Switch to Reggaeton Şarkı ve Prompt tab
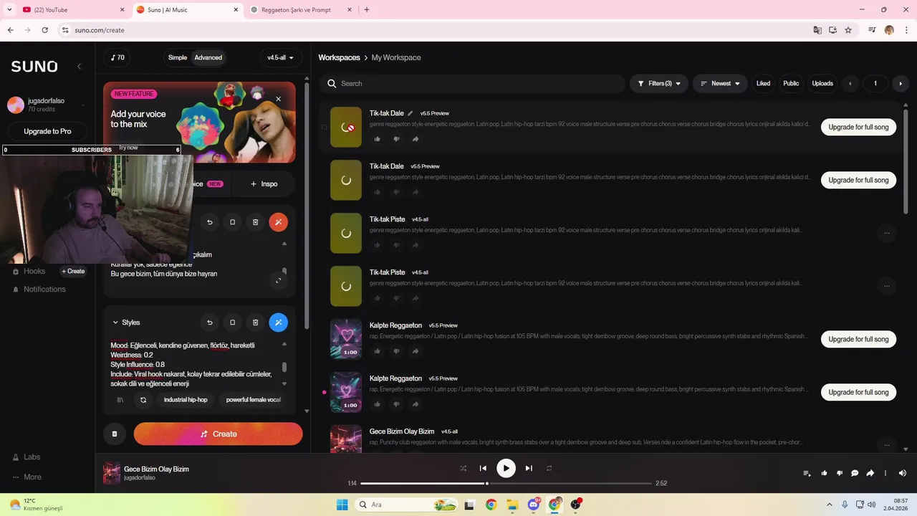Viewport: 917px width, 516px height. [x=301, y=9]
